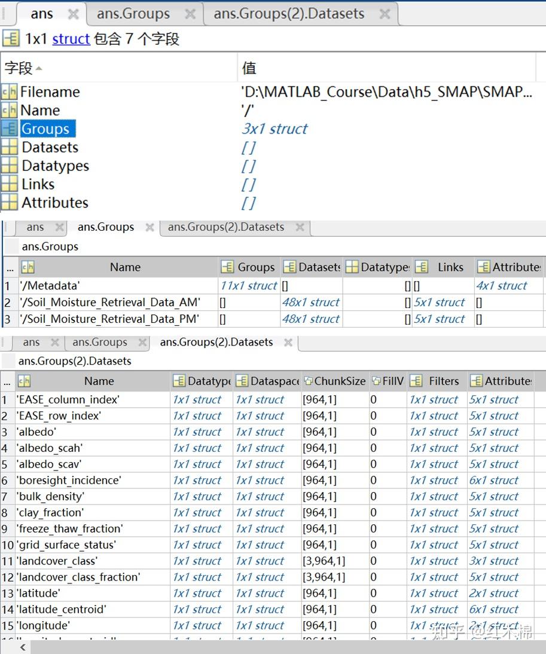
Task: Select the Links field grid icon
Action: (x=9, y=184)
